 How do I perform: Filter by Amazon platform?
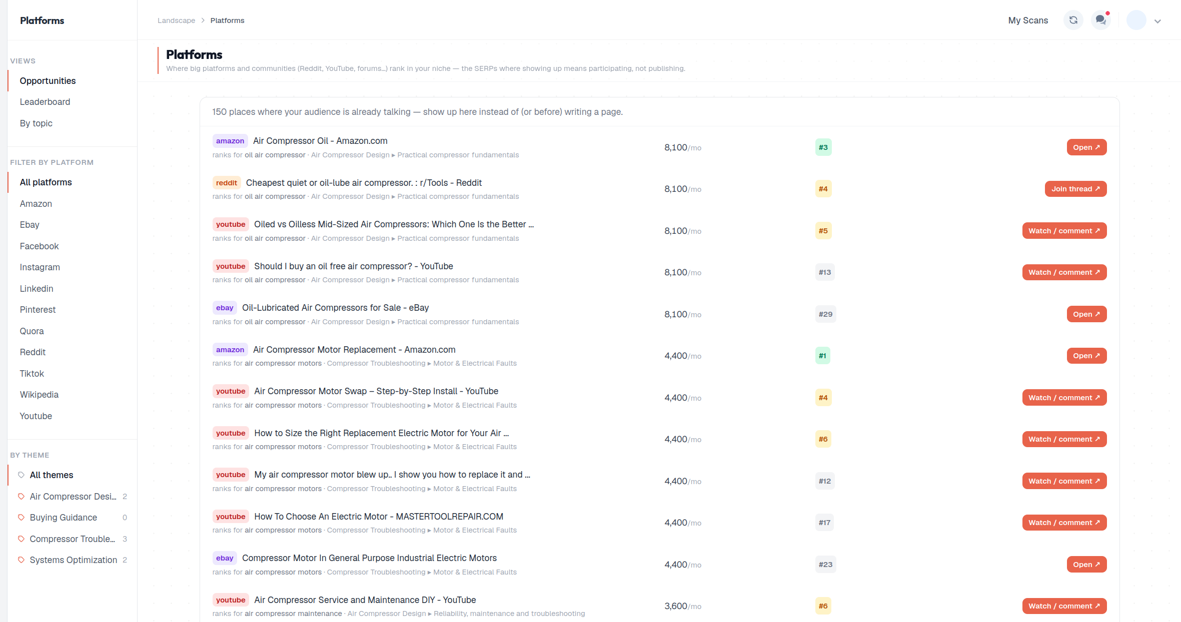pyautogui.click(x=73, y=204)
